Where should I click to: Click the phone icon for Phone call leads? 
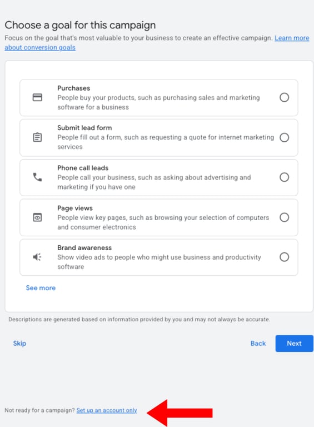tap(37, 177)
